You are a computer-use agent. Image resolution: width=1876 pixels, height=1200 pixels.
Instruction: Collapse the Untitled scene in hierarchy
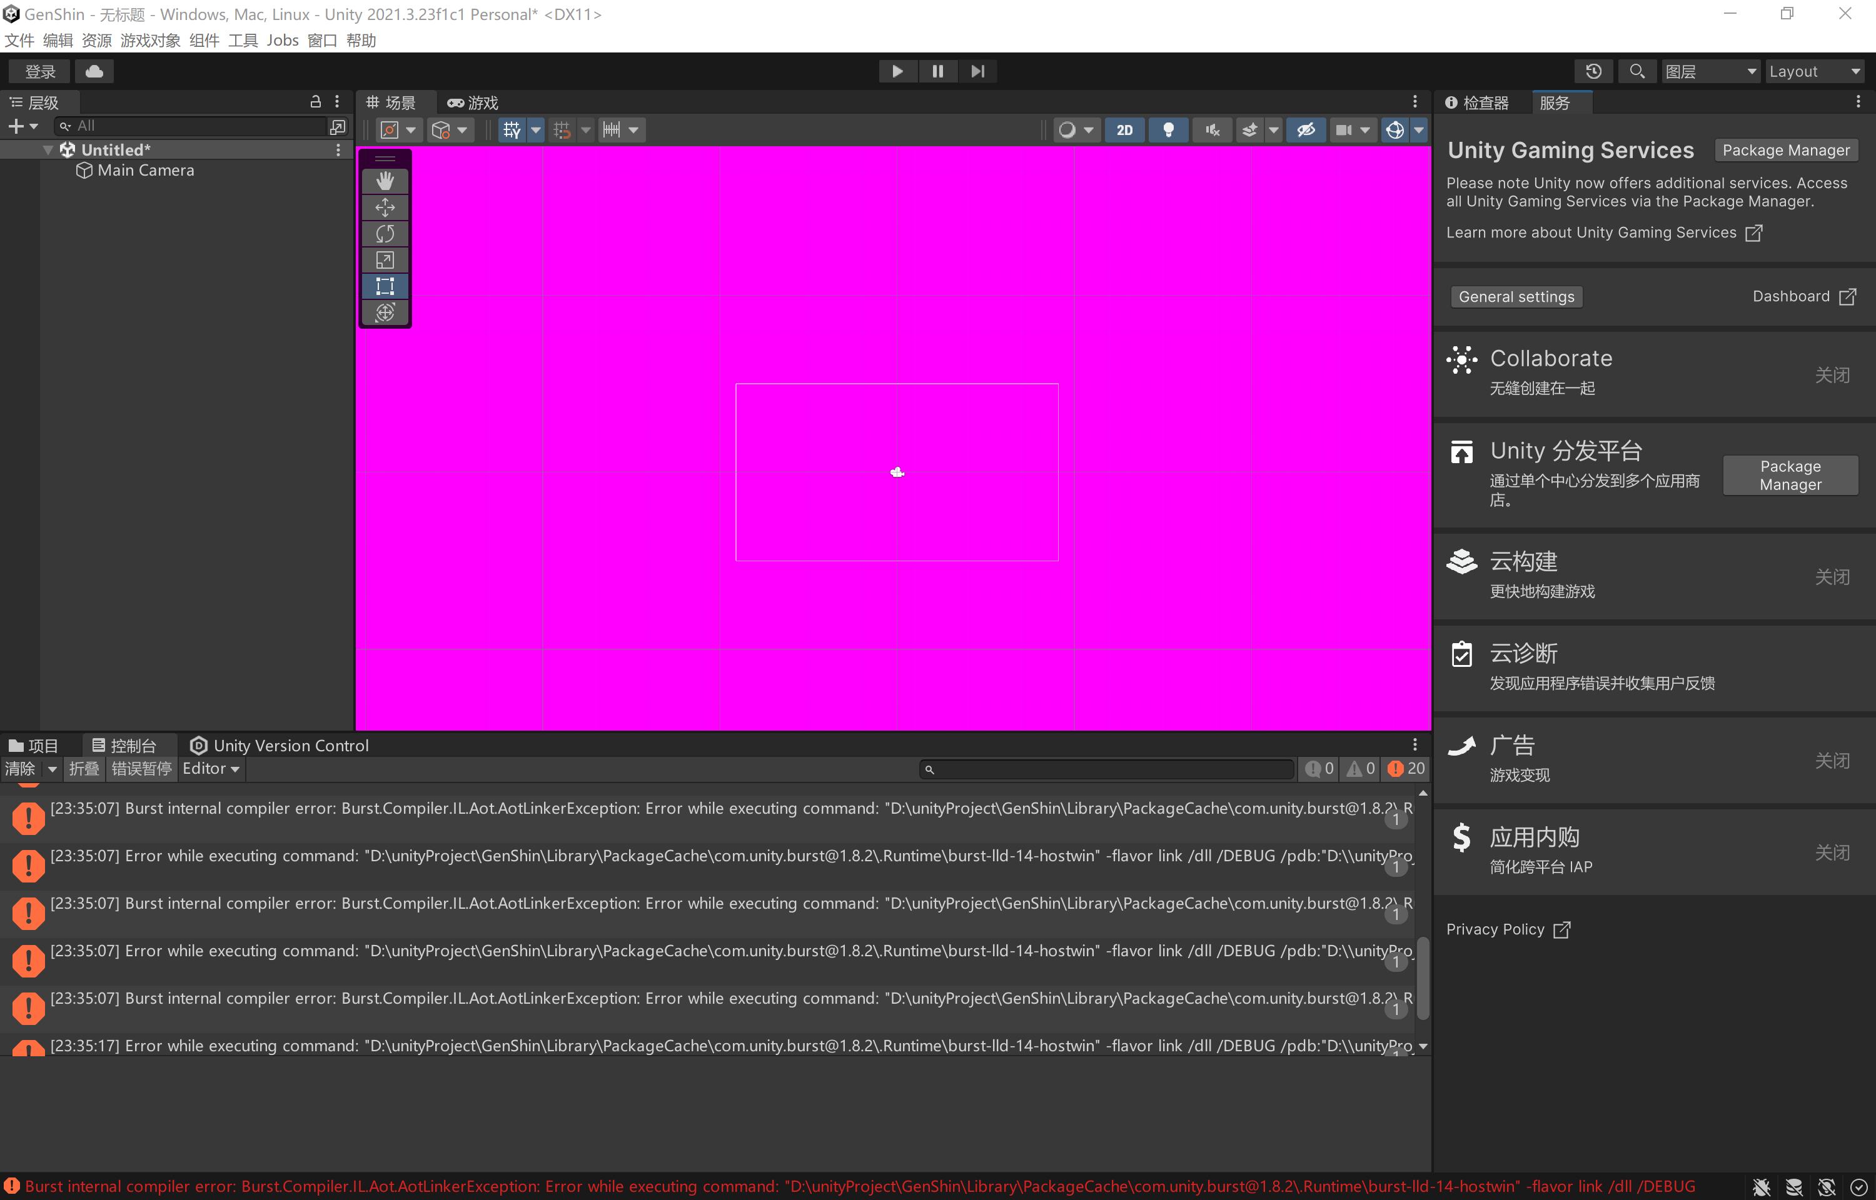pyautogui.click(x=48, y=149)
